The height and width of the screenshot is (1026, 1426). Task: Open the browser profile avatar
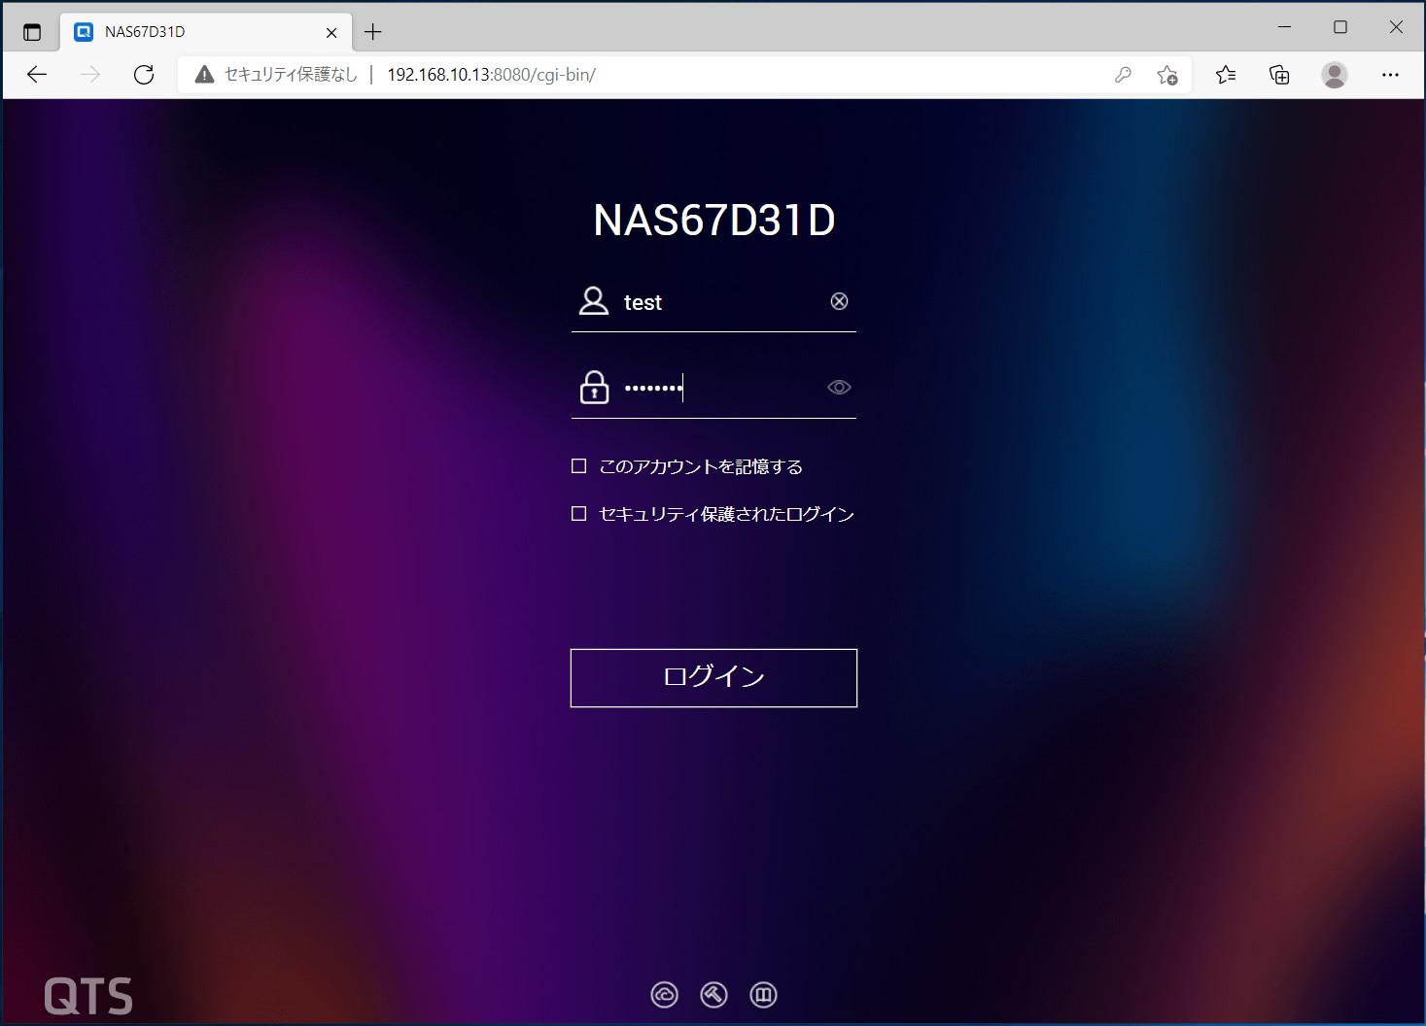click(1335, 75)
